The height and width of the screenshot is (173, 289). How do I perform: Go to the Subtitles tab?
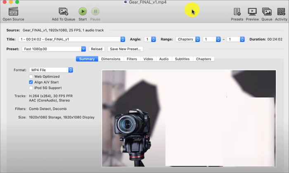coord(182,59)
